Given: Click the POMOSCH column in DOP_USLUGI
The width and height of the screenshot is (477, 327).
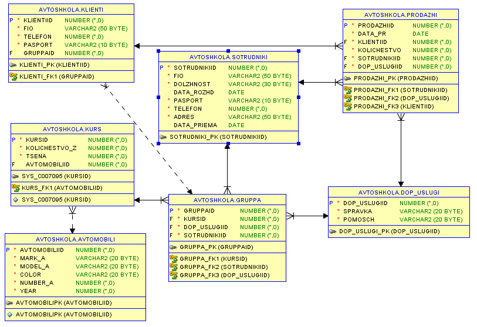Looking at the screenshot, I should (x=358, y=219).
